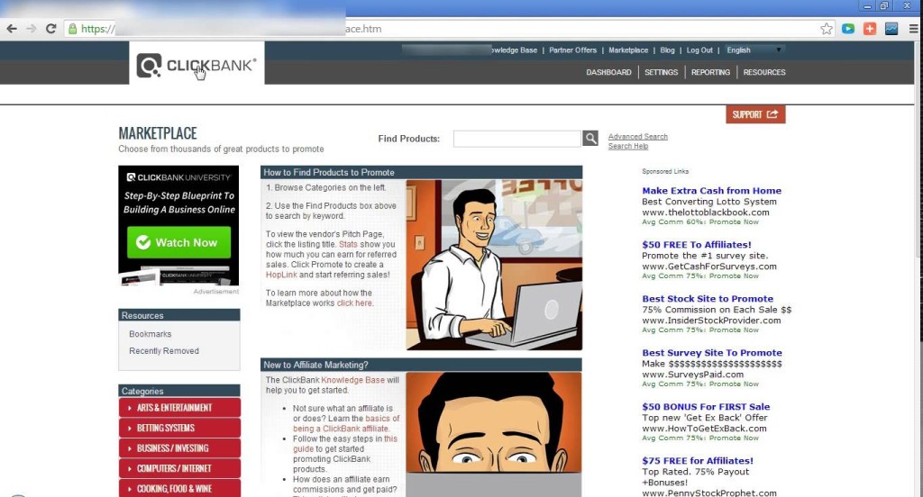Click the magnifier search button beside Find Products
This screenshot has width=923, height=497.
(x=590, y=139)
